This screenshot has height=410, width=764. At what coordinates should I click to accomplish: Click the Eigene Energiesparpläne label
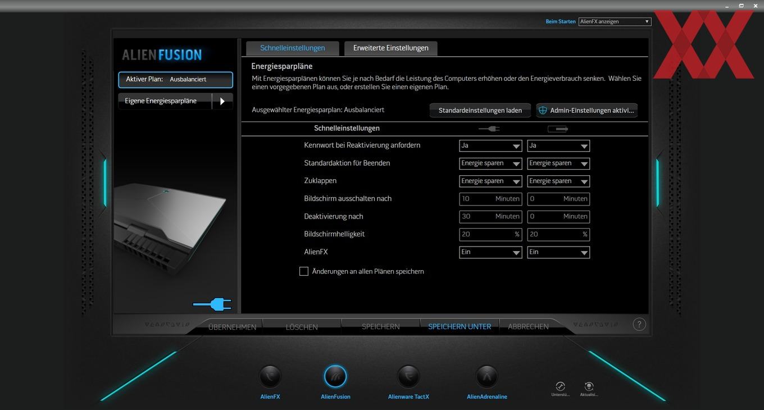pos(161,101)
